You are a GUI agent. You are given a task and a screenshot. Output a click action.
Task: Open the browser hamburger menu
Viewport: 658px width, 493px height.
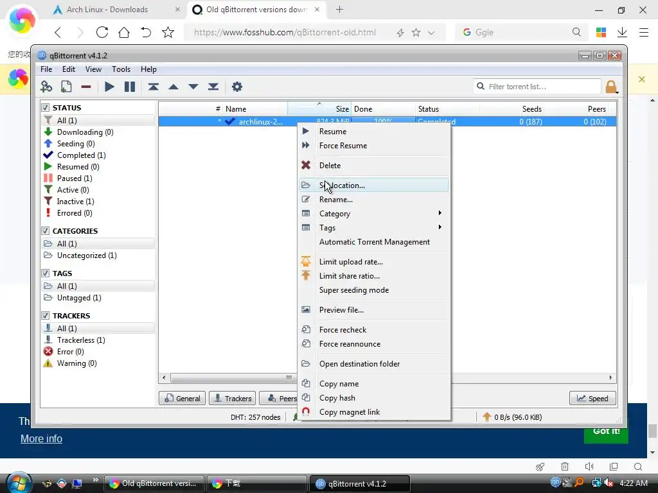click(x=644, y=32)
